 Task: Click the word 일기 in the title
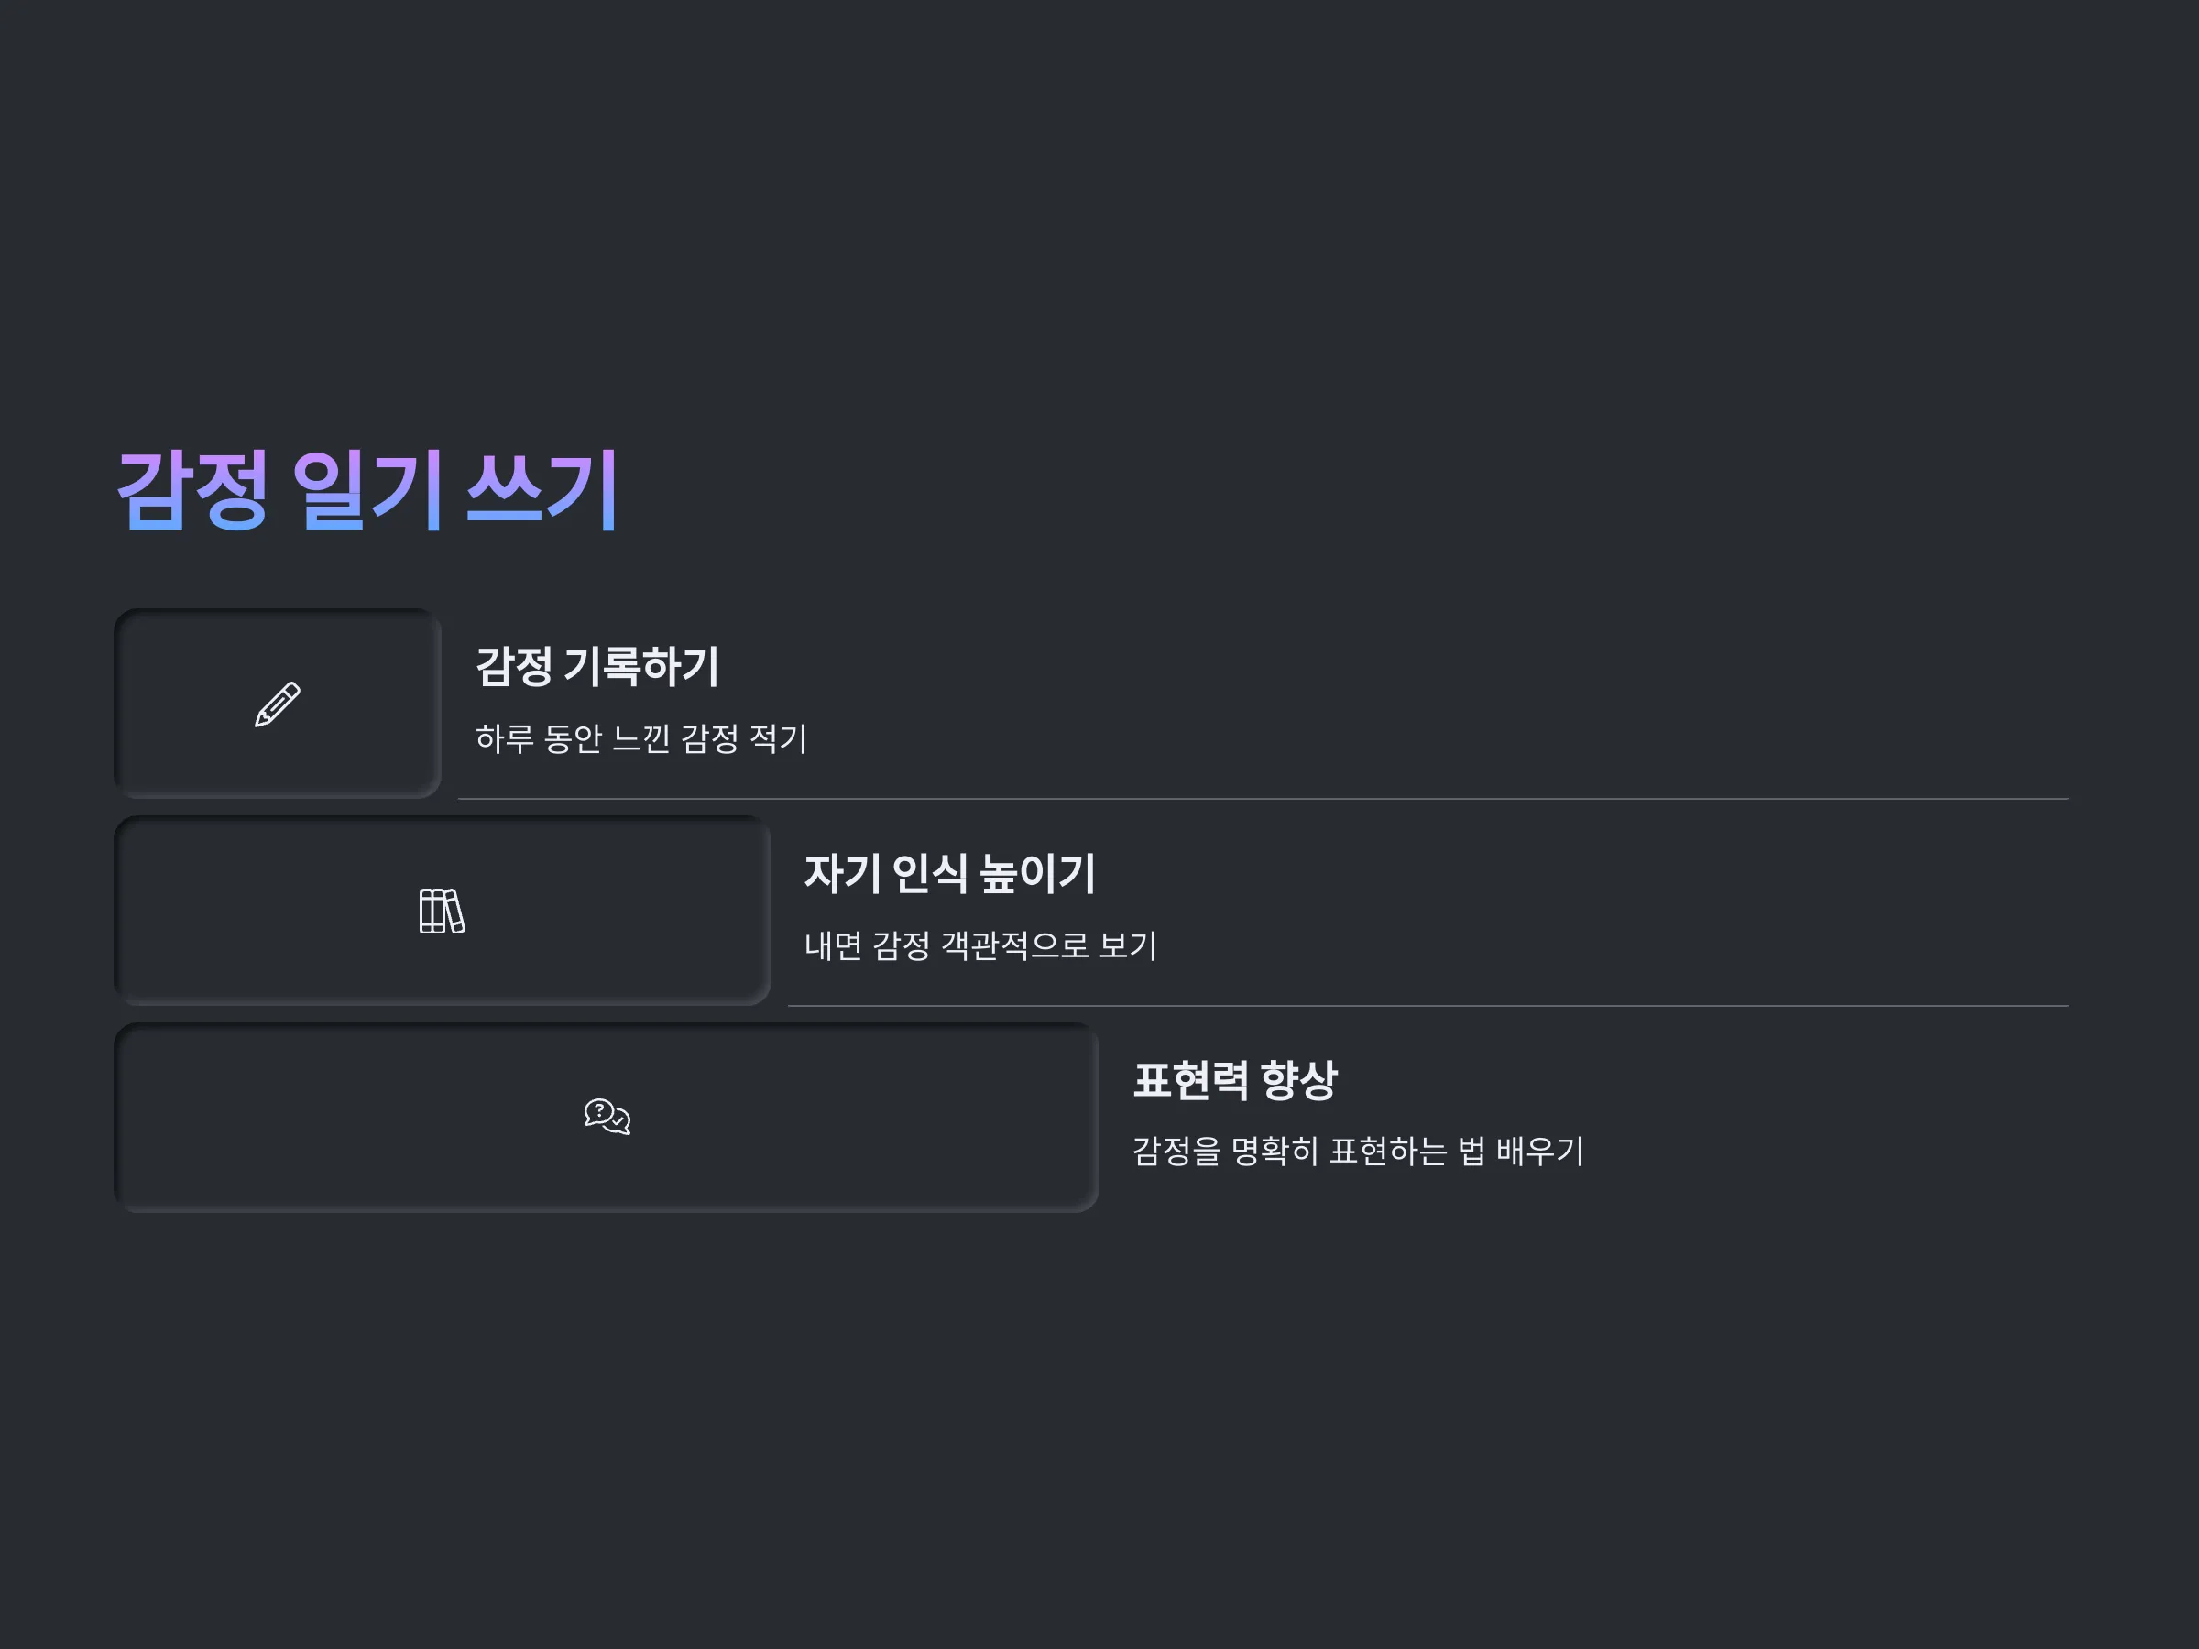coord(366,489)
